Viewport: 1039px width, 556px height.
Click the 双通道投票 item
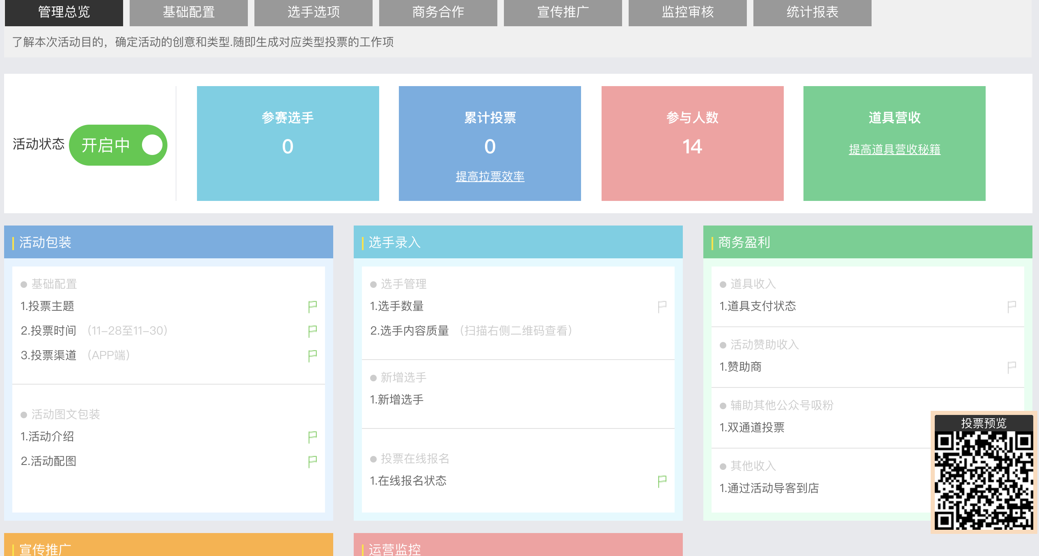pyautogui.click(x=752, y=428)
